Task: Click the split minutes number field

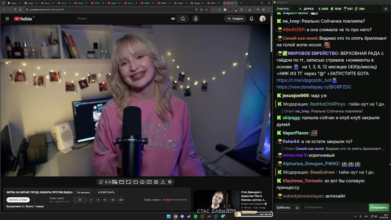Action: pyautogui.click(x=80, y=200)
